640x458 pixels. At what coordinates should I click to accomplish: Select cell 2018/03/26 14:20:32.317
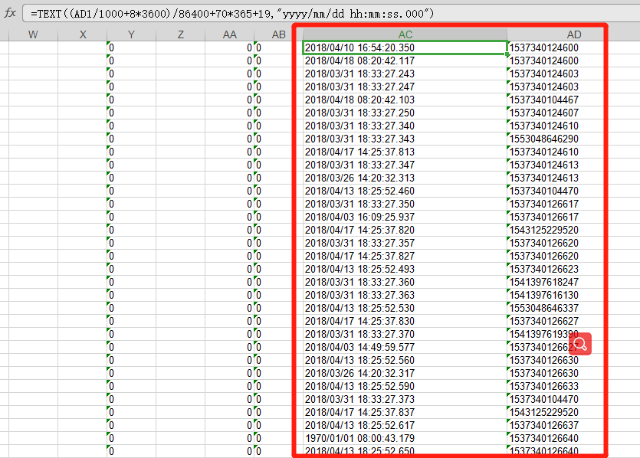[x=405, y=374]
